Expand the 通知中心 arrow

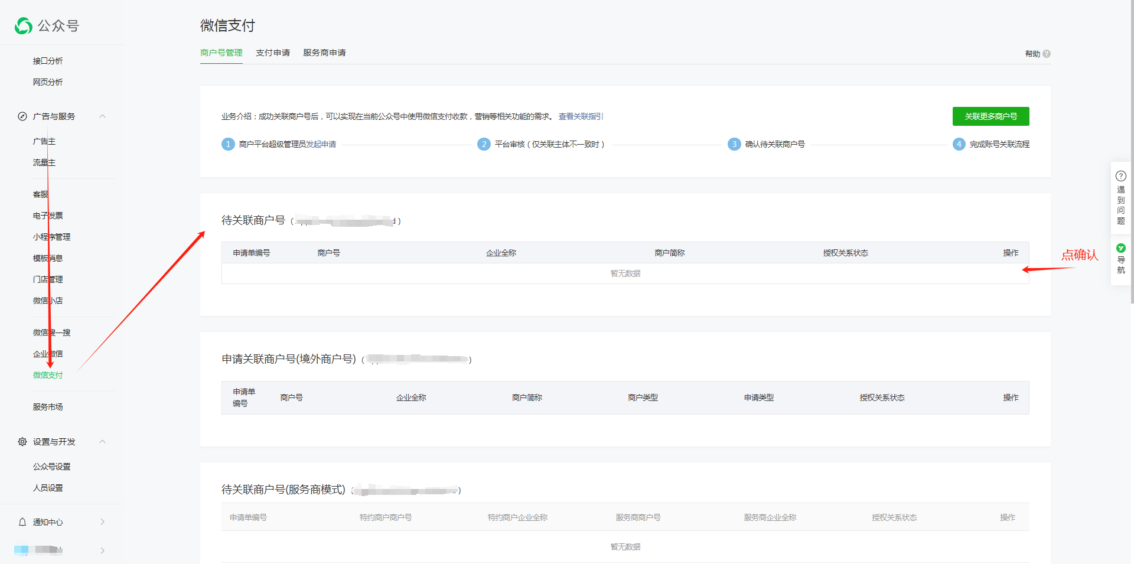click(x=103, y=522)
